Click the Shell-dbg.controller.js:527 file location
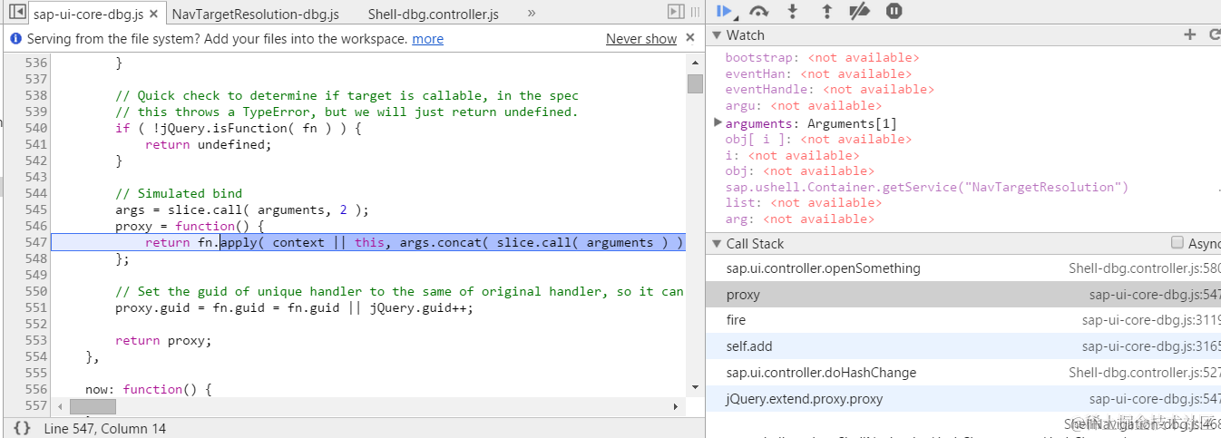The height and width of the screenshot is (438, 1221). (1145, 373)
